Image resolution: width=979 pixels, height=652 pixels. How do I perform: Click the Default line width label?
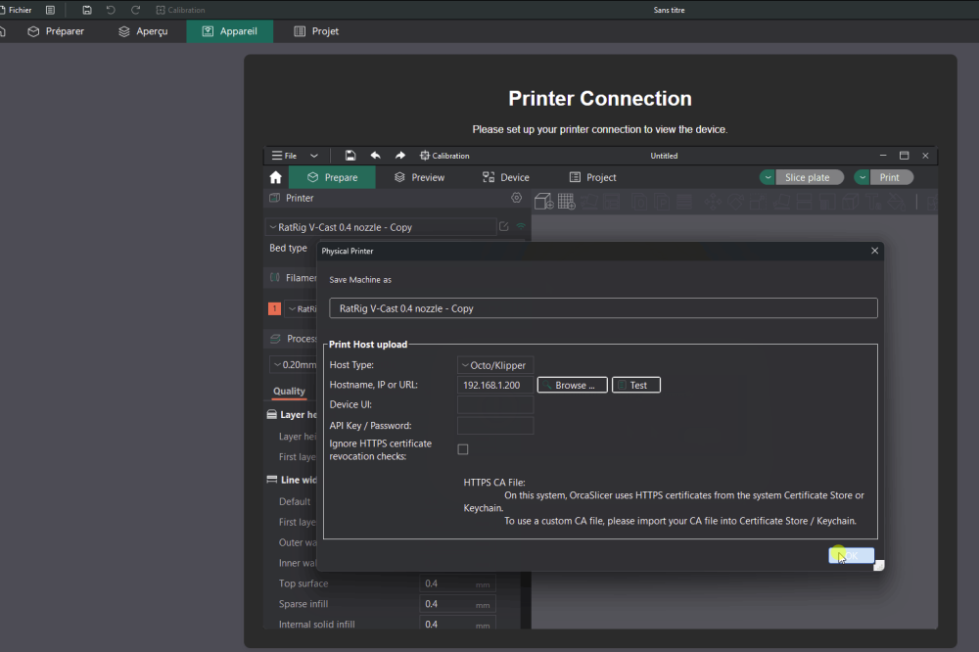click(295, 501)
